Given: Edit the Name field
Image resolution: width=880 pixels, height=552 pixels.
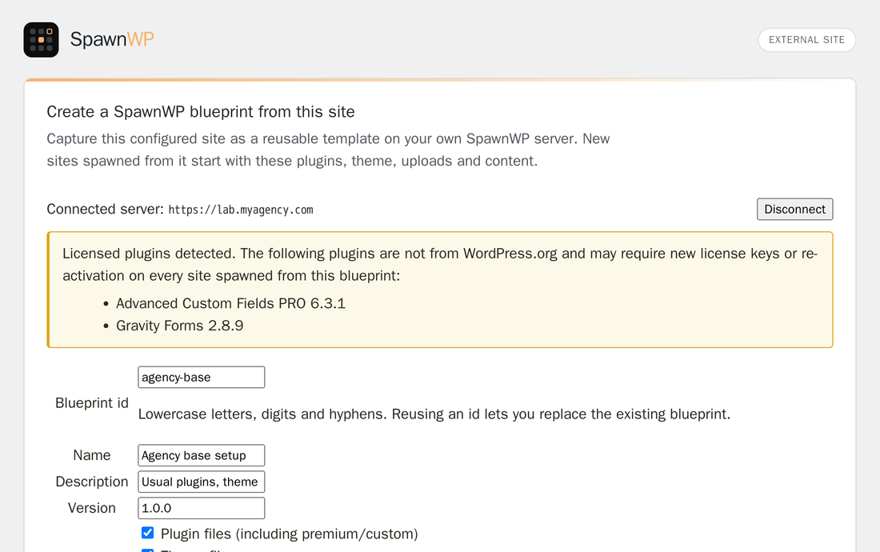Looking at the screenshot, I should (202, 455).
